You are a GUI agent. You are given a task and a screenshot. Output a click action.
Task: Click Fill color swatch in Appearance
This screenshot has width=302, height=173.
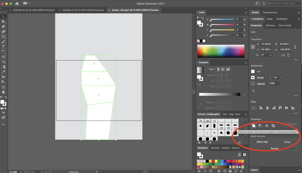[x=253, y=71]
